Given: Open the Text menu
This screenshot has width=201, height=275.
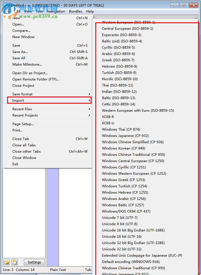Looking at the screenshot, I should (x=39, y=11).
